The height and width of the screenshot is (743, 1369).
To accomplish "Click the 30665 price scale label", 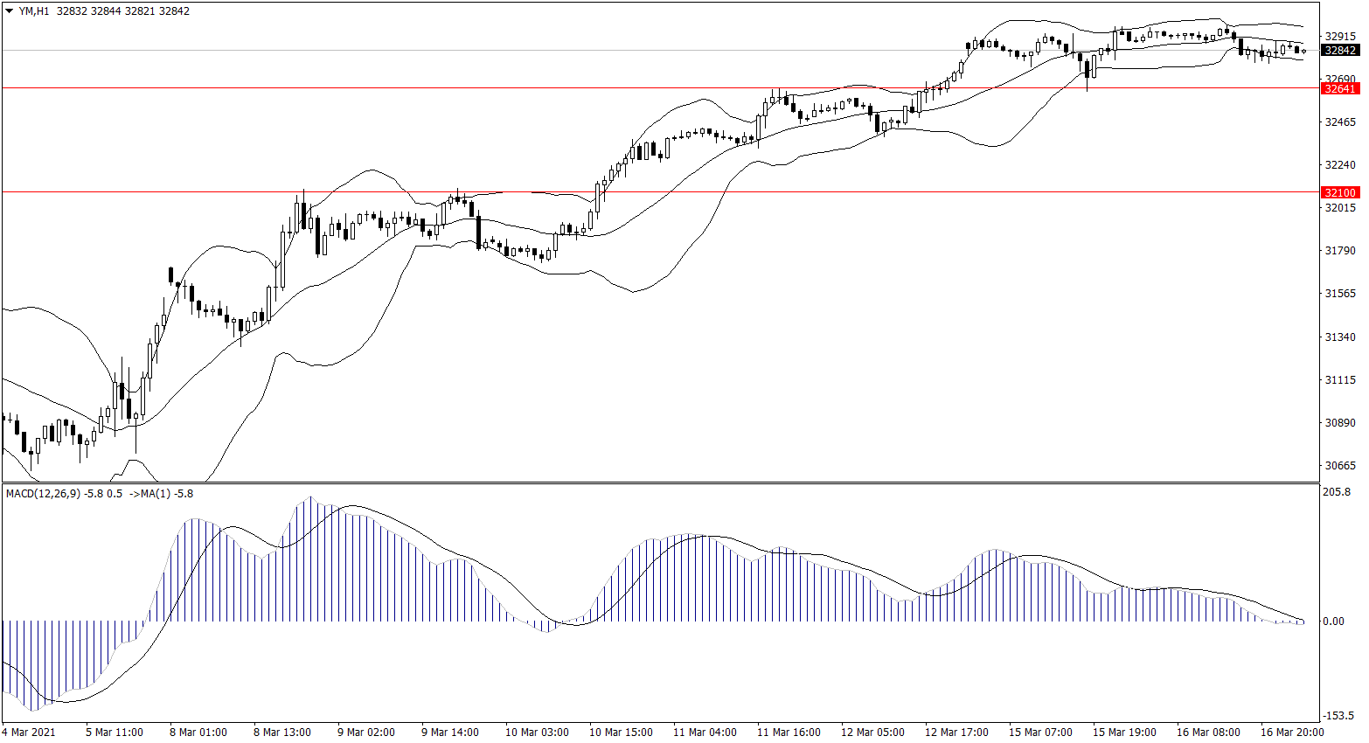I will (x=1340, y=466).
